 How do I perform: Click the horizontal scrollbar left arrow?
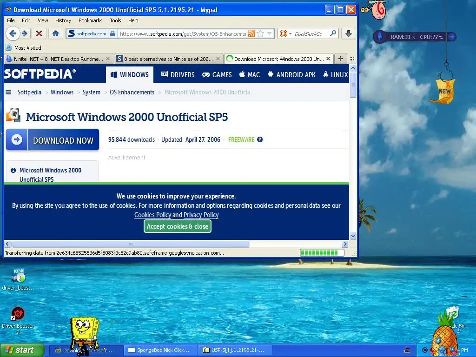coord(7,244)
